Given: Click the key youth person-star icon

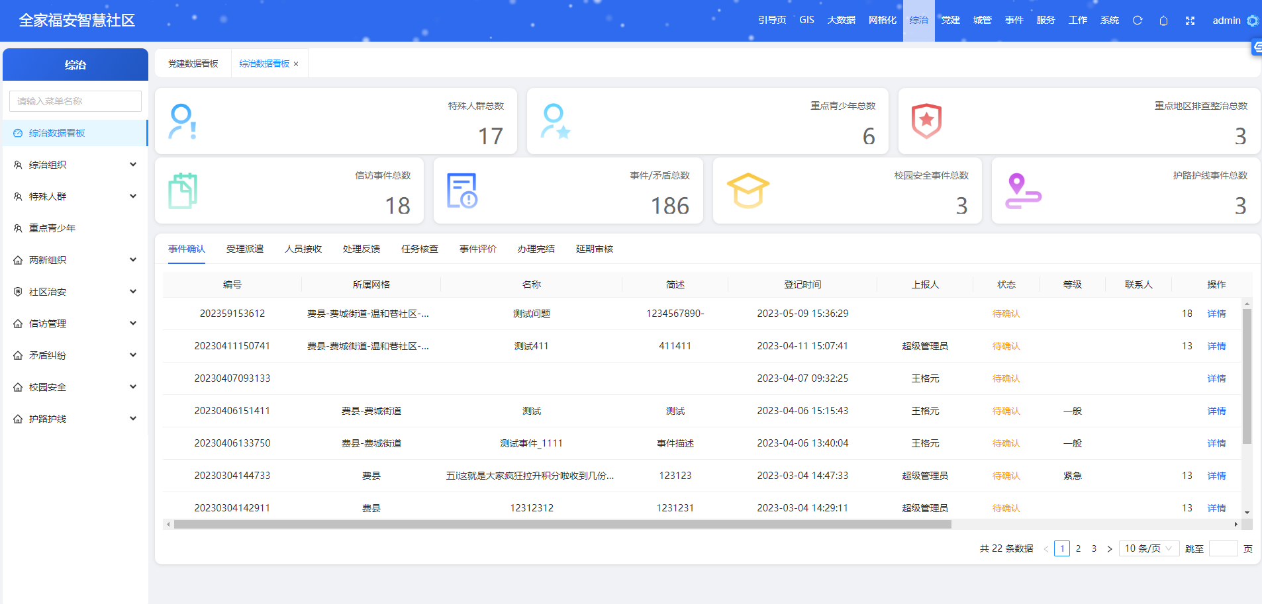Looking at the screenshot, I should pos(555,122).
